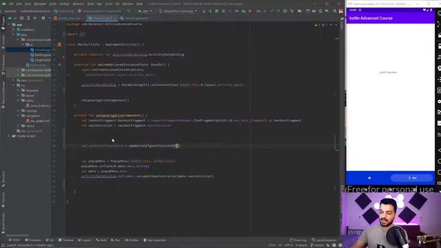Open the Build menu

(x=90, y=4)
